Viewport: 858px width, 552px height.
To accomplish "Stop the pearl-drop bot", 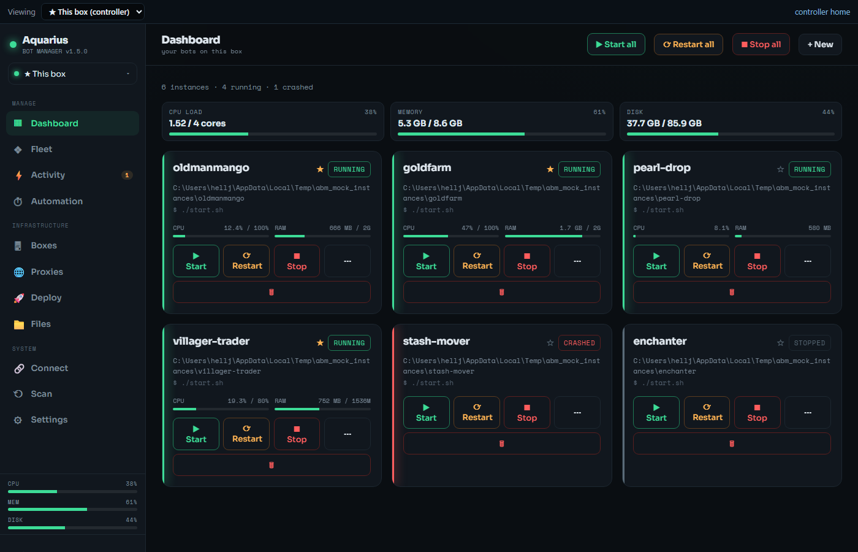I will (x=757, y=261).
